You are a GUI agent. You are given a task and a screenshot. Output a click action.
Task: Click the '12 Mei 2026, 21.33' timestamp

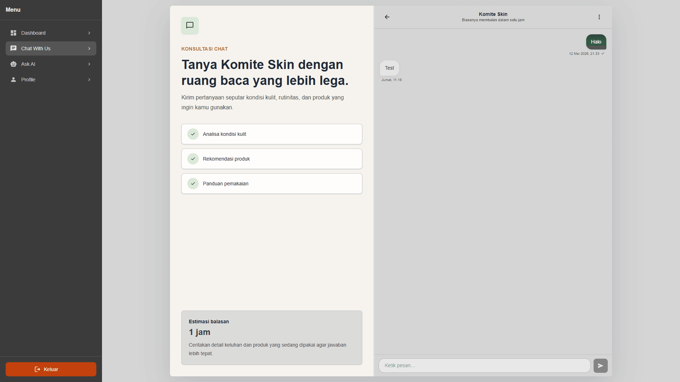pos(584,54)
